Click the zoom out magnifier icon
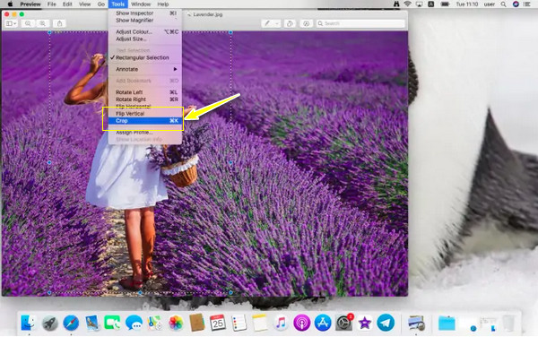The width and height of the screenshot is (538, 337). [28, 23]
